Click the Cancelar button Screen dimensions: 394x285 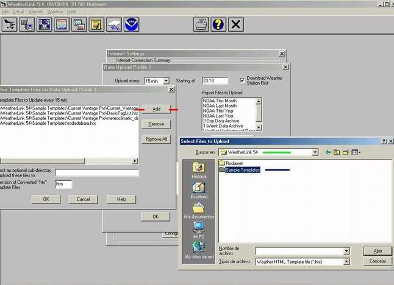click(x=378, y=261)
